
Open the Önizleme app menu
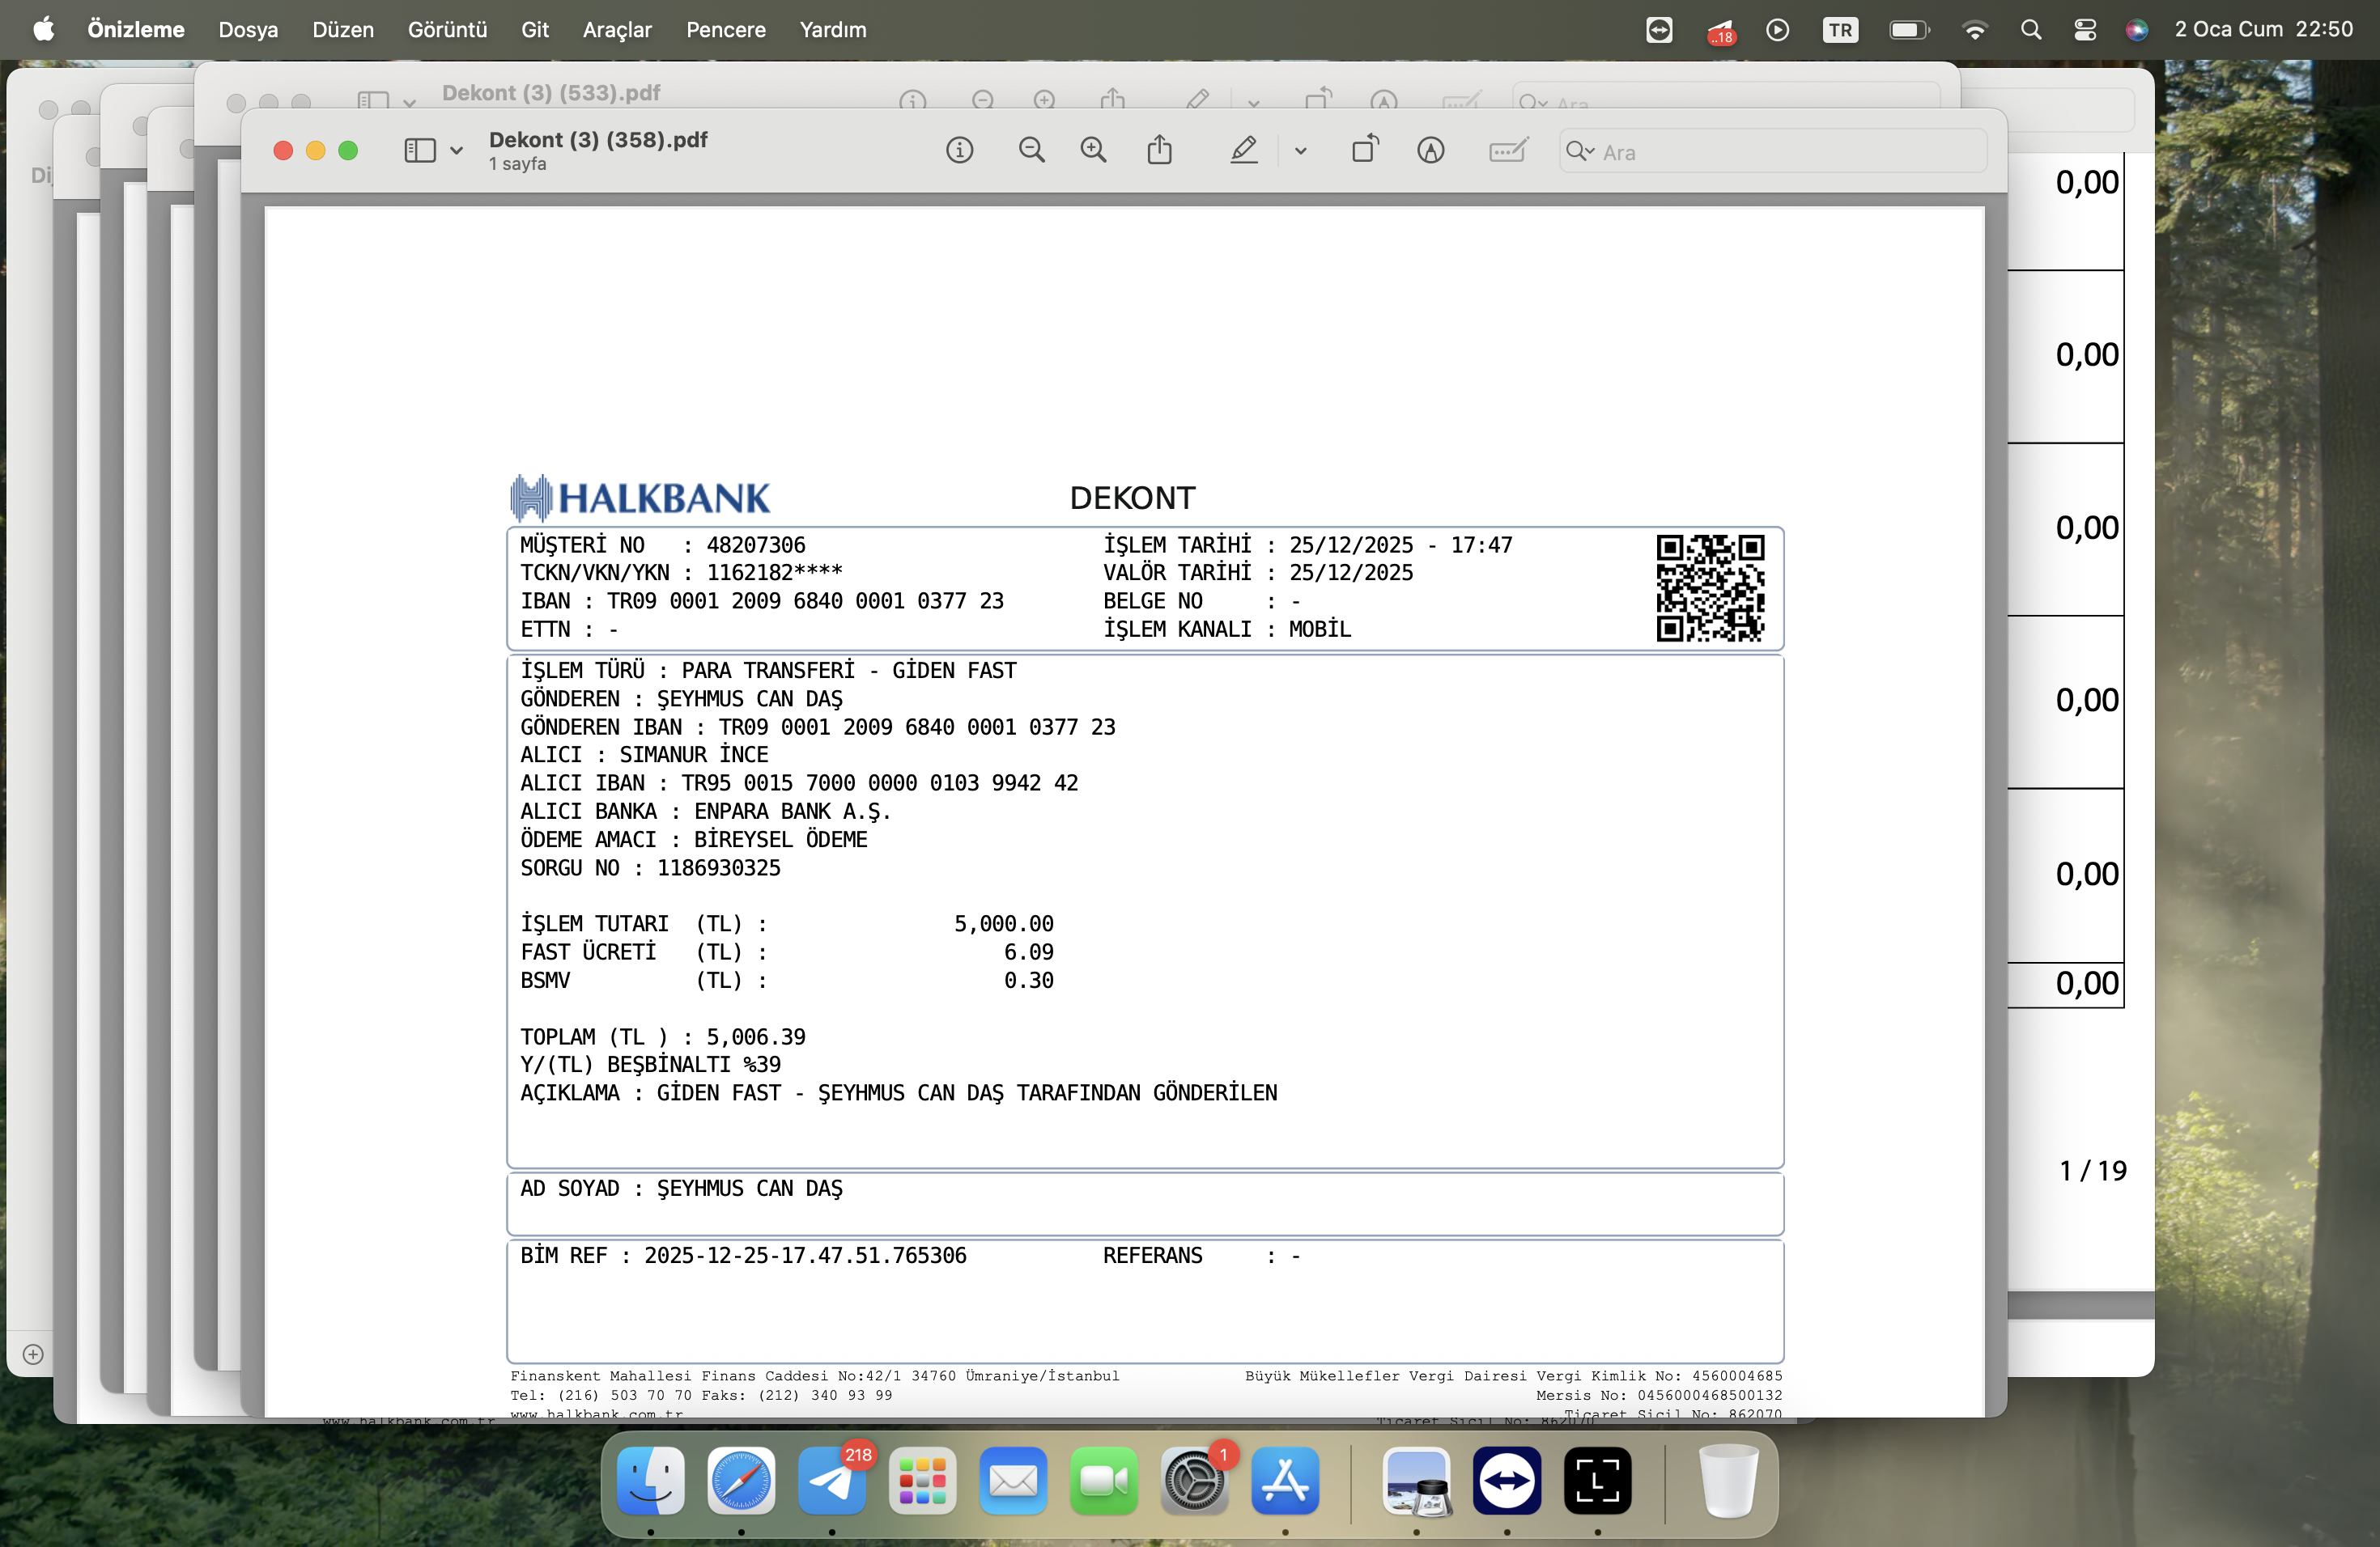136,30
